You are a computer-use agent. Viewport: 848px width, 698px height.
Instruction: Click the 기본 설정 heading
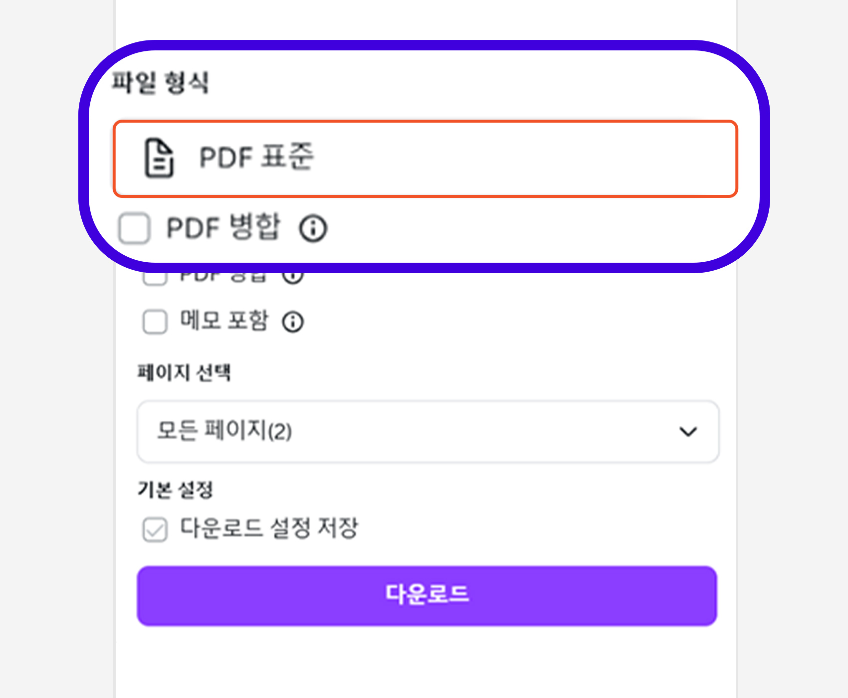tap(175, 490)
